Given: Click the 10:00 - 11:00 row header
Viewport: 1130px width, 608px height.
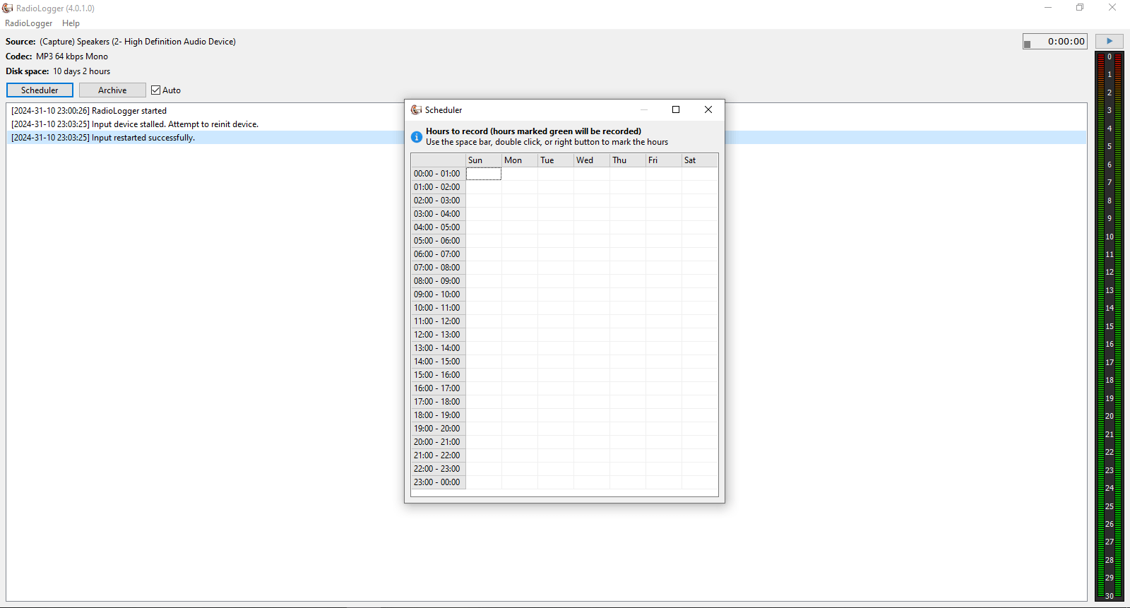Looking at the screenshot, I should click(438, 308).
